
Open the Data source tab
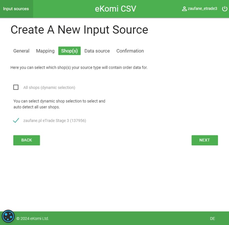pos(97,51)
